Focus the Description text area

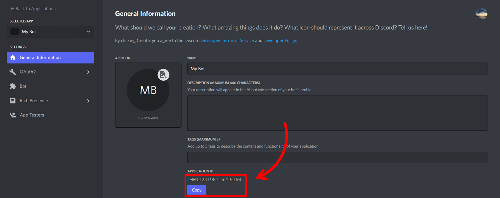tap(337, 113)
